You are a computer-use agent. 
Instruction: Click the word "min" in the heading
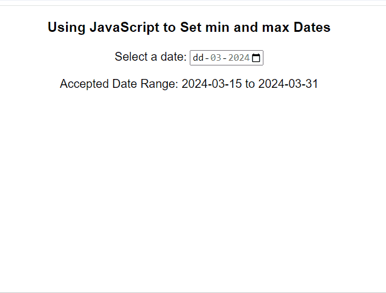pyautogui.click(x=217, y=27)
